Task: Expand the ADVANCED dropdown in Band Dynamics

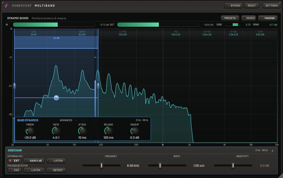Action: (68, 120)
